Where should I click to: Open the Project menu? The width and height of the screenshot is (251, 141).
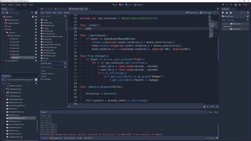[x=11, y=5]
